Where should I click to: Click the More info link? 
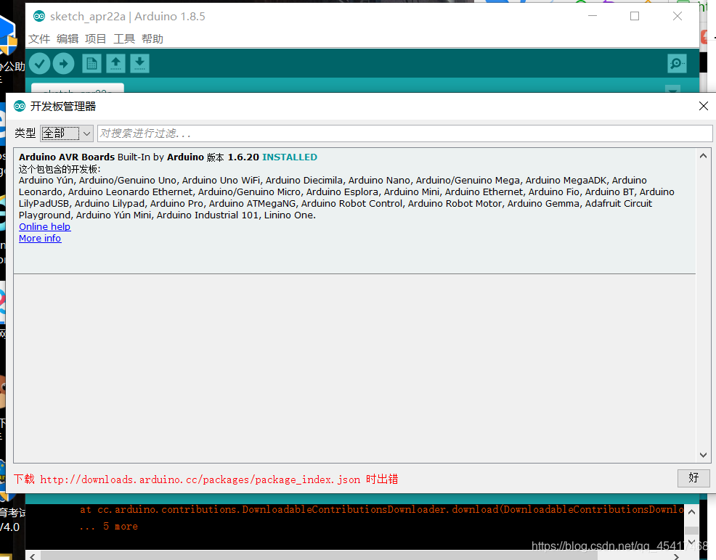pyautogui.click(x=39, y=238)
